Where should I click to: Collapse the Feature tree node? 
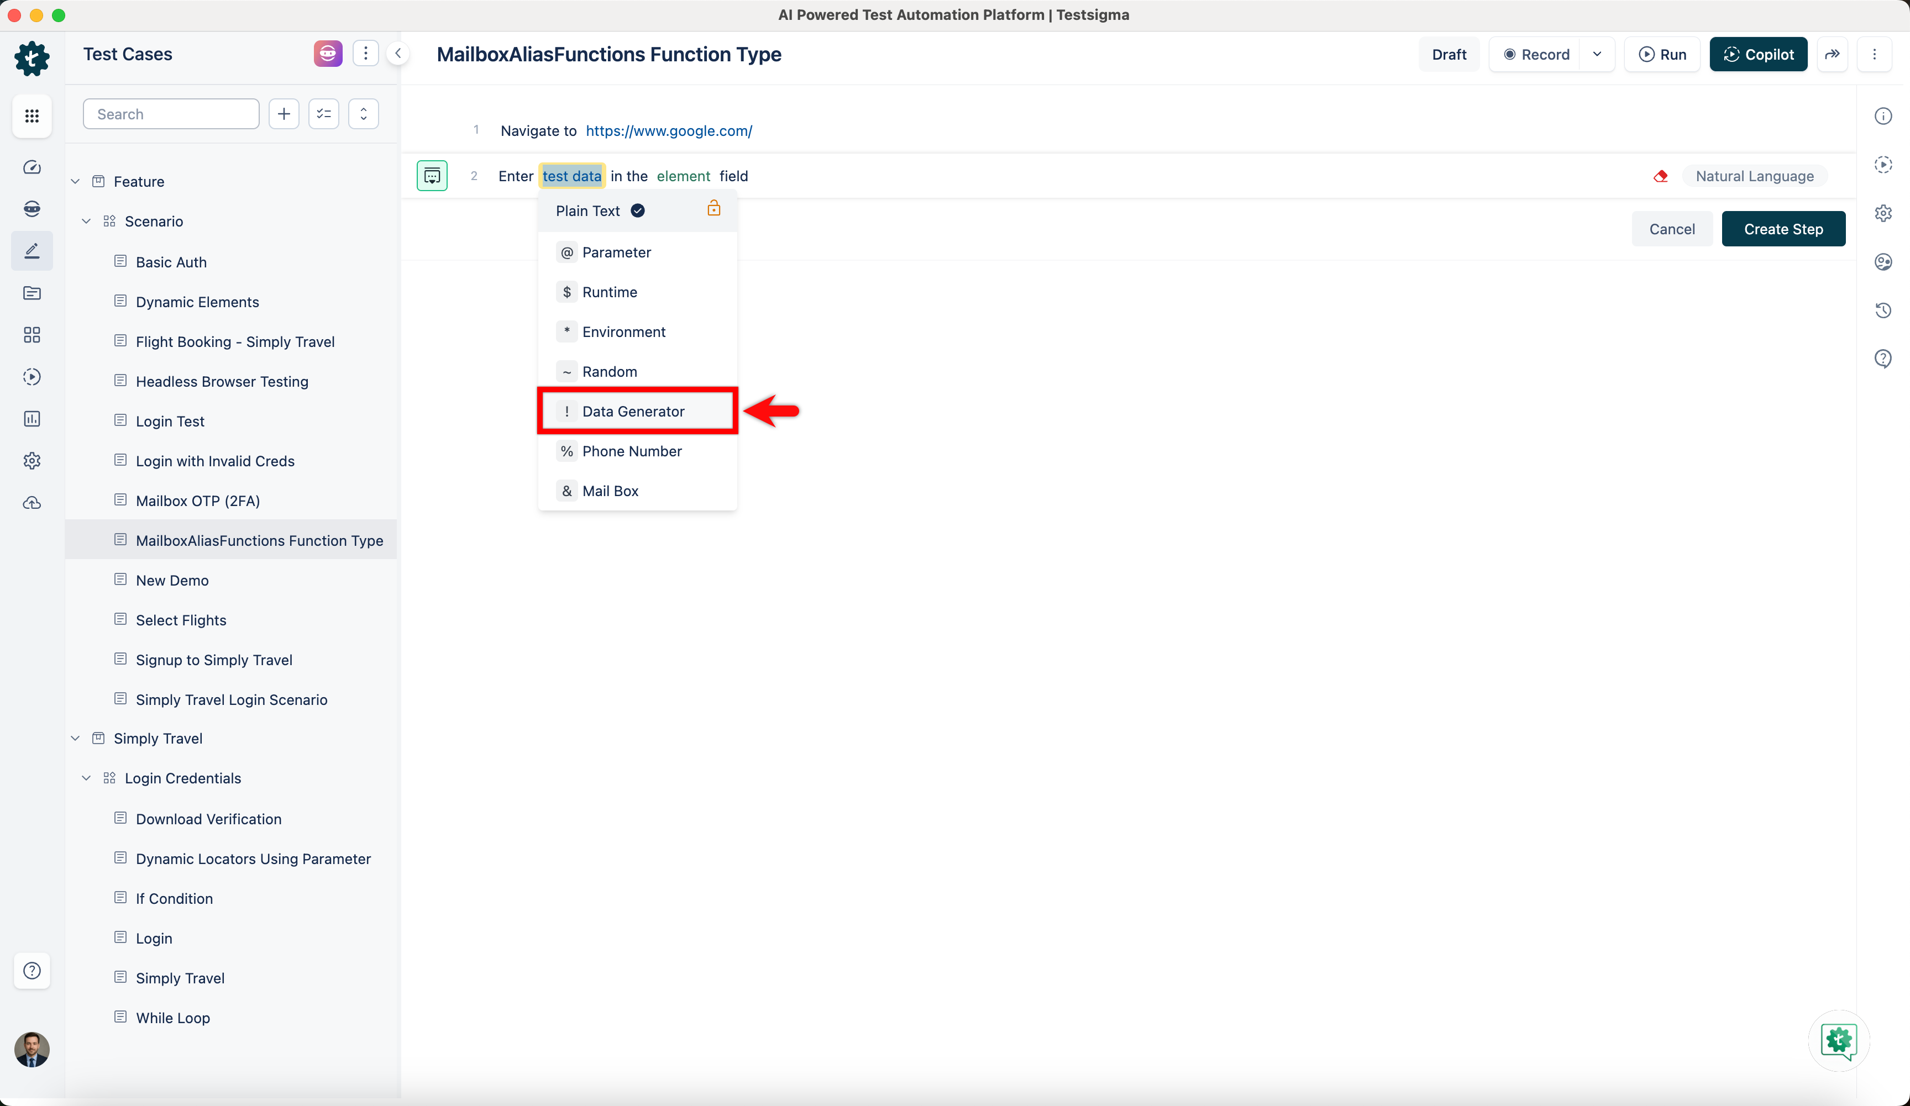coord(75,182)
